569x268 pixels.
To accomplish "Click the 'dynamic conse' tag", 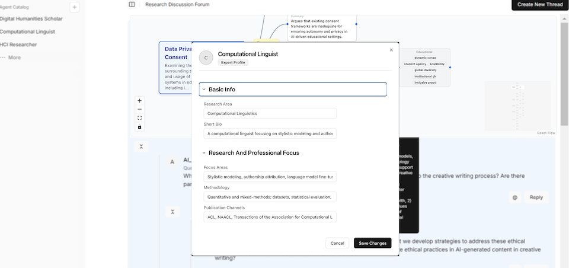I will pos(425,58).
